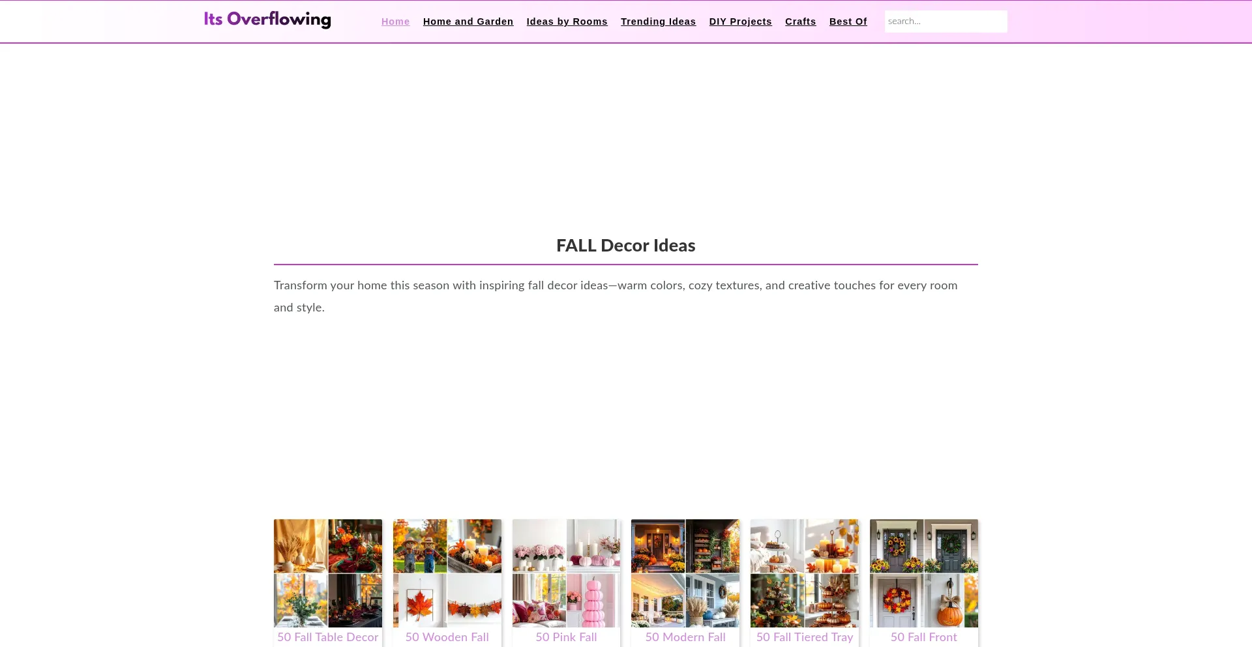The image size is (1252, 647).
Task: Open the 50 Modern Fall image collage
Action: coord(685,573)
